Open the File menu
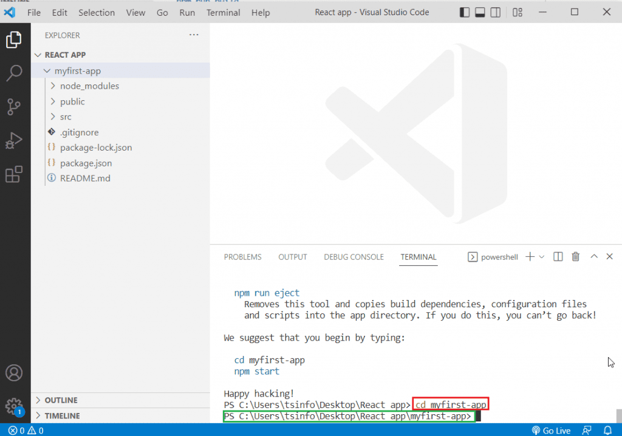This screenshot has width=622, height=436. point(34,12)
